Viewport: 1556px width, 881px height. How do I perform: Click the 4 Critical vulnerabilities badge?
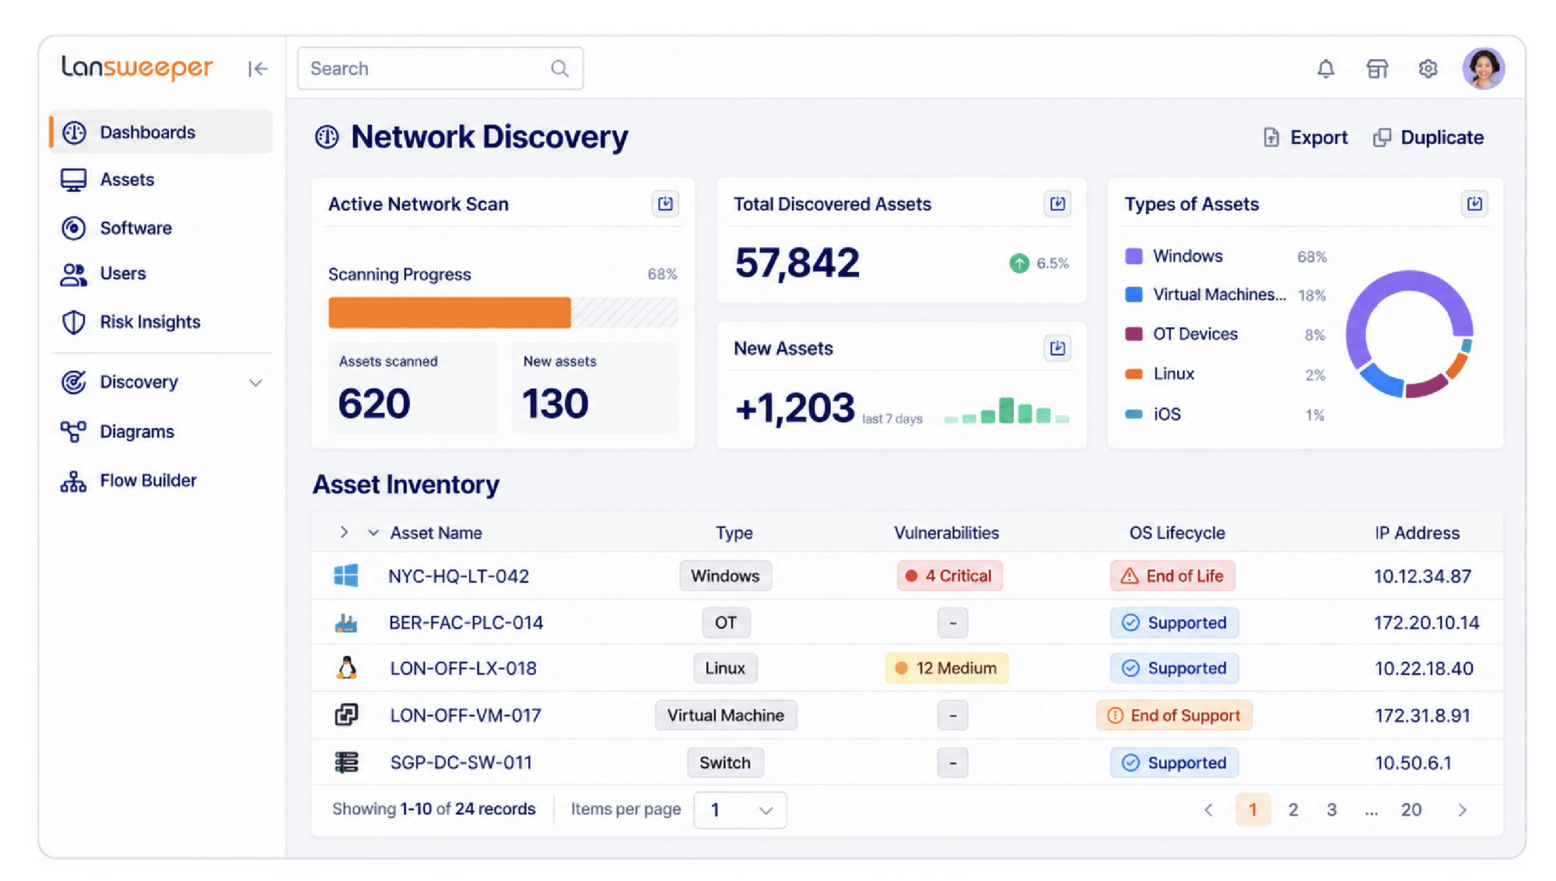[x=949, y=575]
